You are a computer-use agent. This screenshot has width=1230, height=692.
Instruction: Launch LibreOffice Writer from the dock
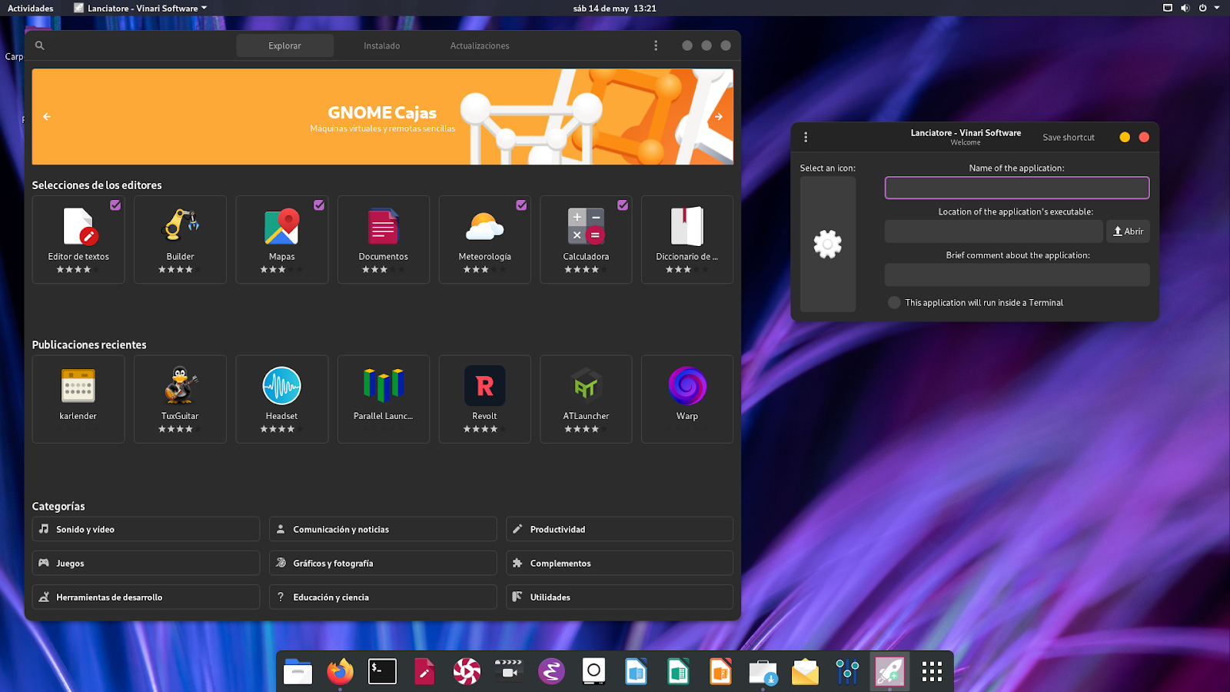636,672
